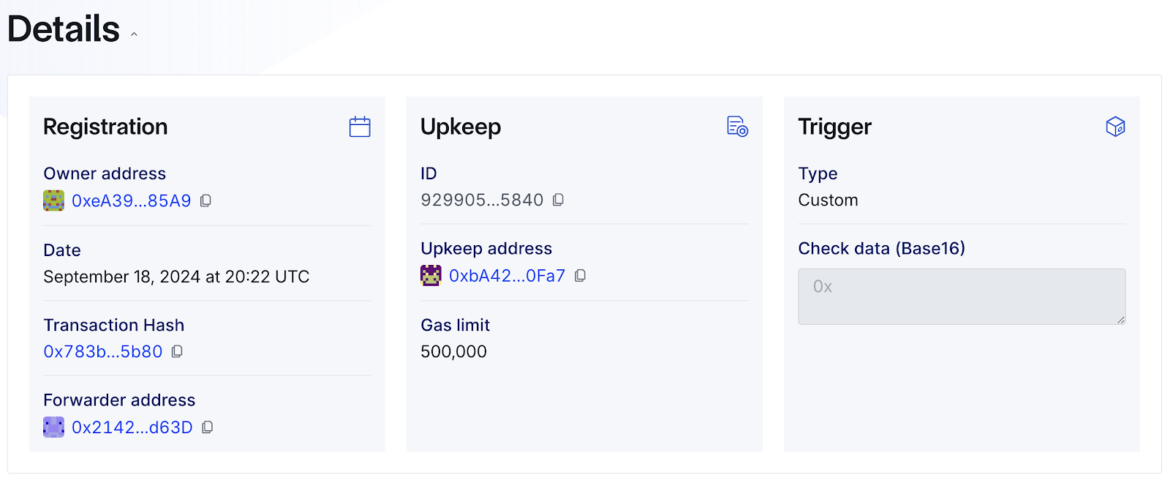This screenshot has height=491, width=1170.
Task: Click the upkeep address identicon avatar
Action: tap(431, 276)
